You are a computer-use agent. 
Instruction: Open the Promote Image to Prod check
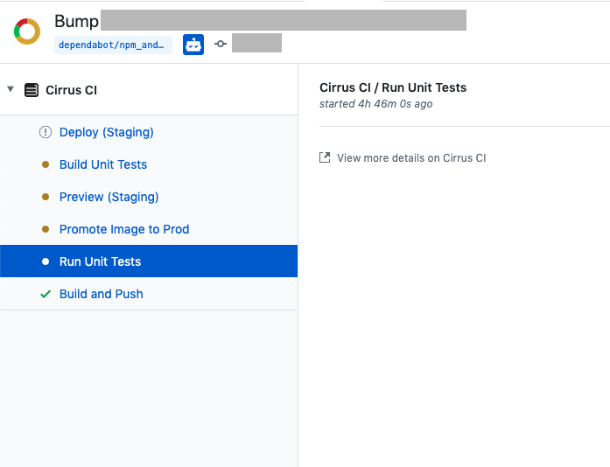coord(124,229)
